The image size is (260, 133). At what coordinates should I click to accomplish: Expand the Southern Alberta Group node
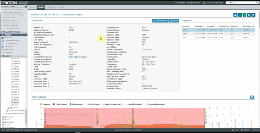click(6, 114)
